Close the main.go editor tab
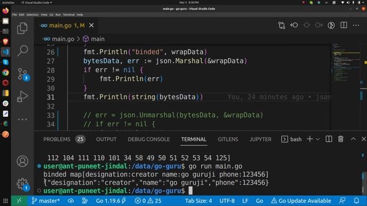The width and height of the screenshot is (367, 206). tap(92, 25)
